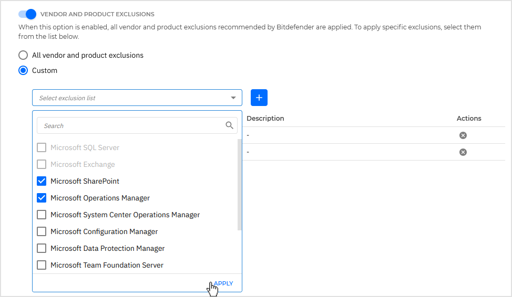The width and height of the screenshot is (512, 297).
Task: Click the Microsoft SharePoint label text
Action: [x=85, y=181]
